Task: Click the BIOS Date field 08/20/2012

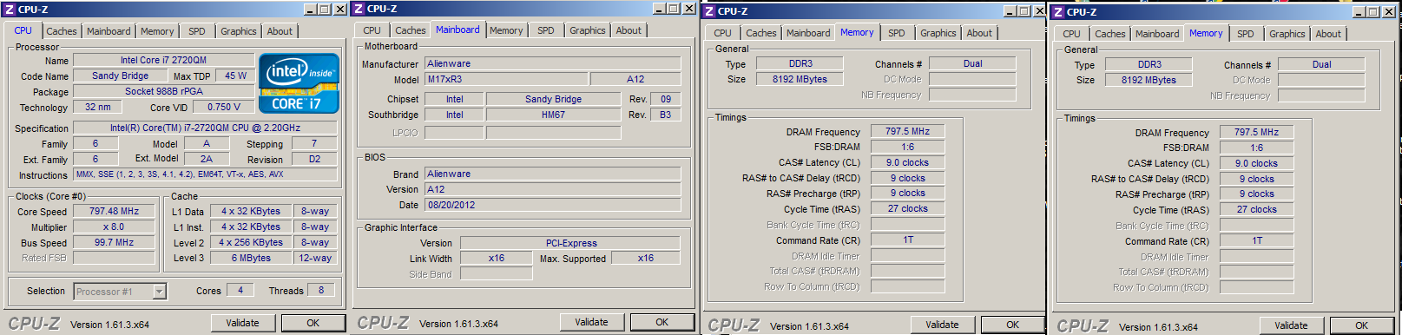Action: coord(552,205)
